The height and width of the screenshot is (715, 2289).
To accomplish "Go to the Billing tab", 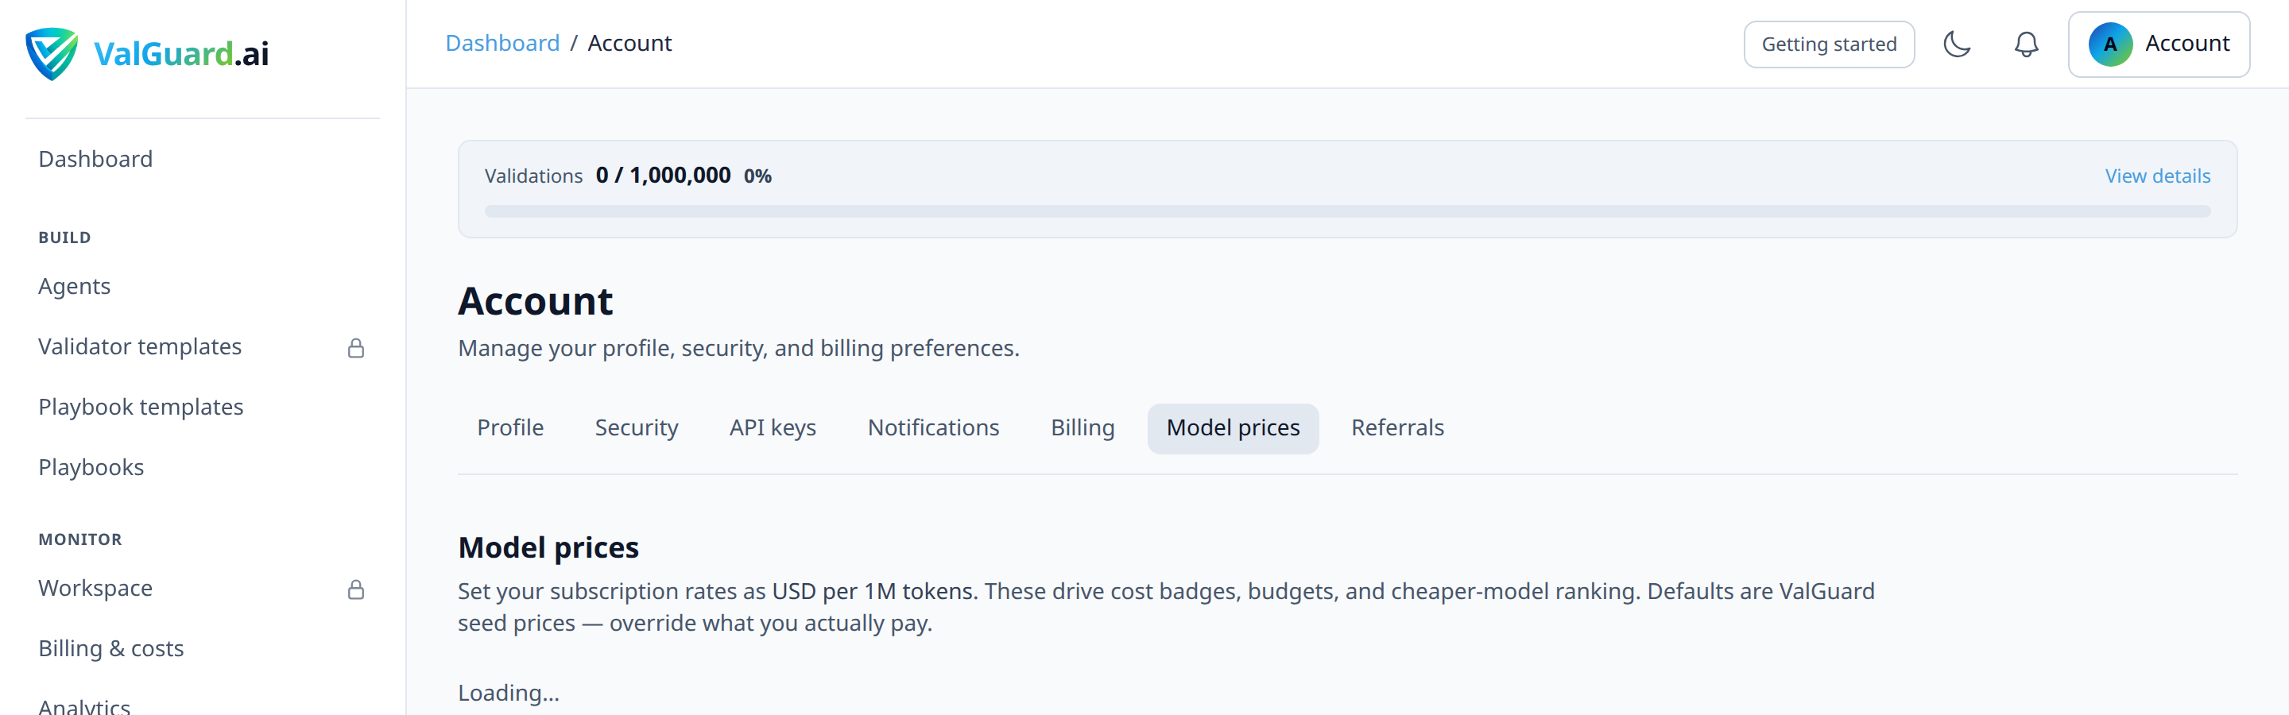I will tap(1083, 428).
